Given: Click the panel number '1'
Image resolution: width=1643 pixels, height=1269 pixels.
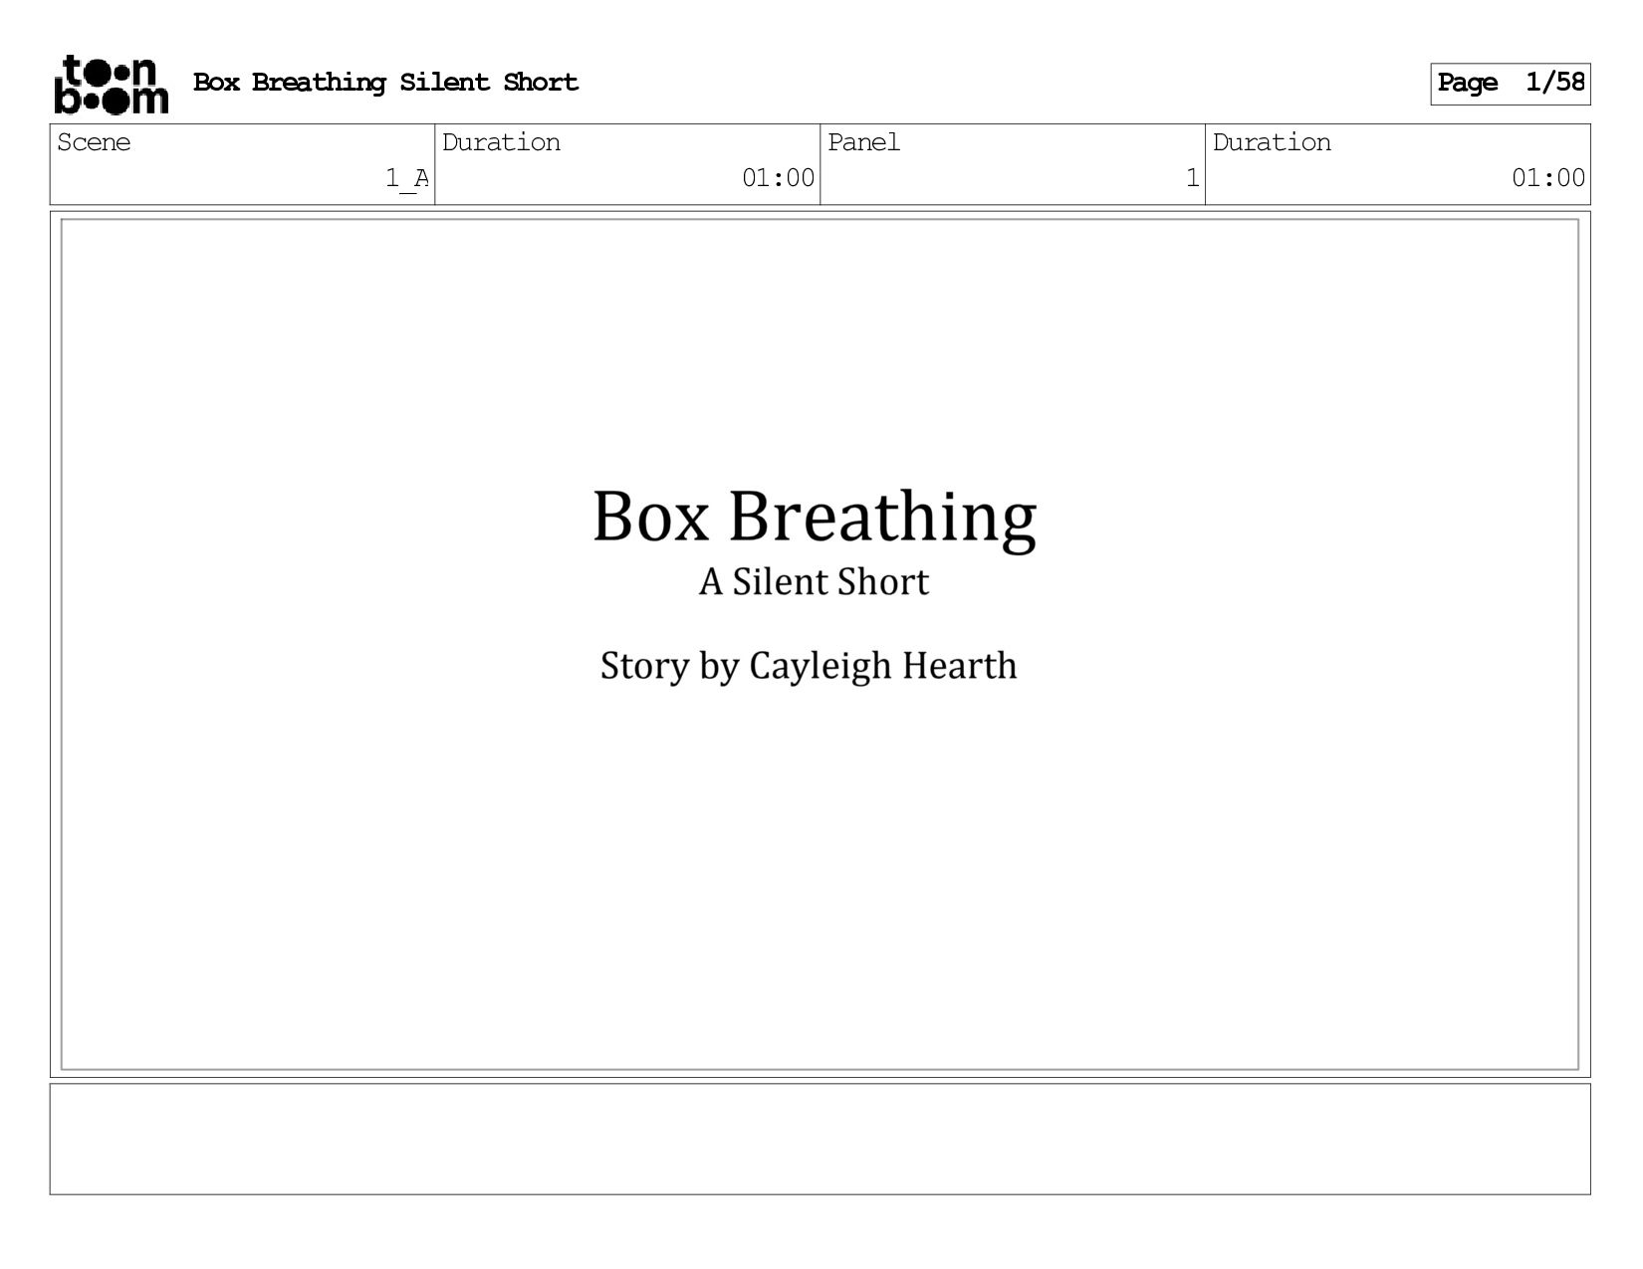Looking at the screenshot, I should pos(1192,179).
